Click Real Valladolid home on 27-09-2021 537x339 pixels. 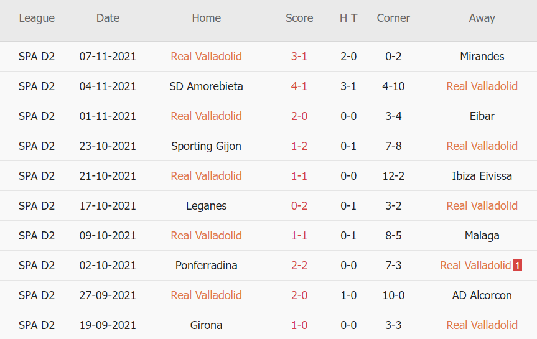[x=206, y=295]
